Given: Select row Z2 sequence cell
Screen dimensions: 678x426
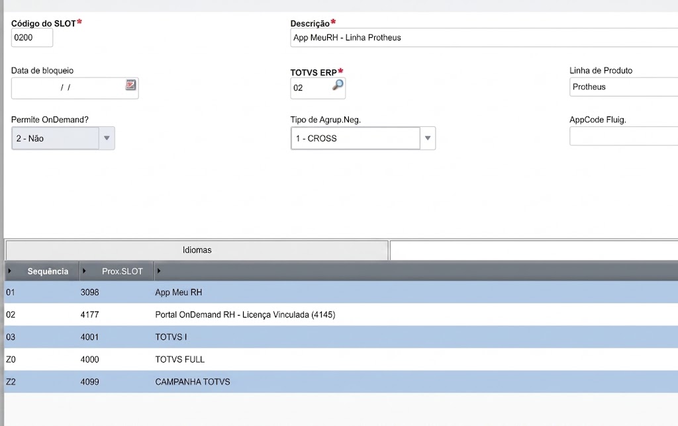Looking at the screenshot, I should 42,382.
